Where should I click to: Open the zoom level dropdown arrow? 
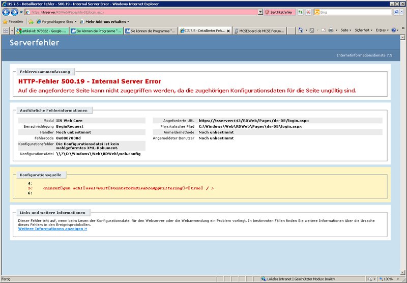[398, 279]
